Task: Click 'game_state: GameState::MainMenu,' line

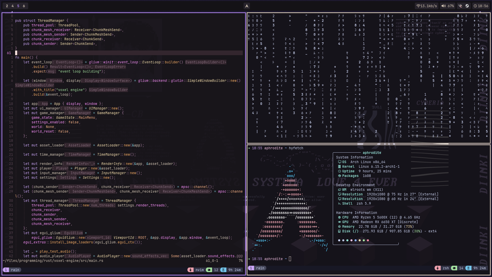Action: tap(64, 118)
